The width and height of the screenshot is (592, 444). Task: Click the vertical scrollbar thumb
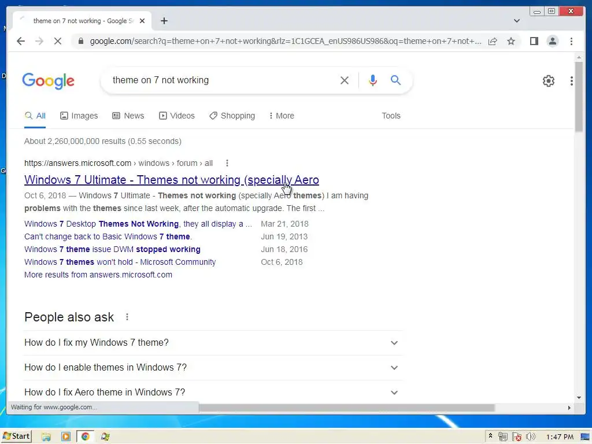tap(579, 97)
